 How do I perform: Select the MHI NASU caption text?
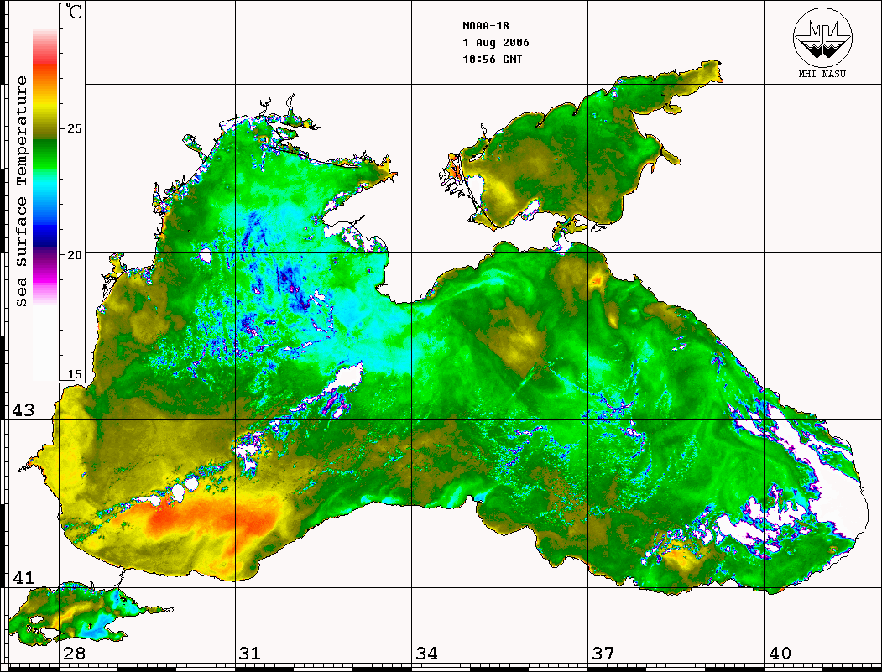click(x=822, y=74)
